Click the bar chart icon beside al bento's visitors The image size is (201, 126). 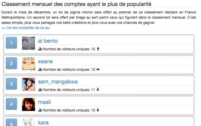[x=40, y=49]
